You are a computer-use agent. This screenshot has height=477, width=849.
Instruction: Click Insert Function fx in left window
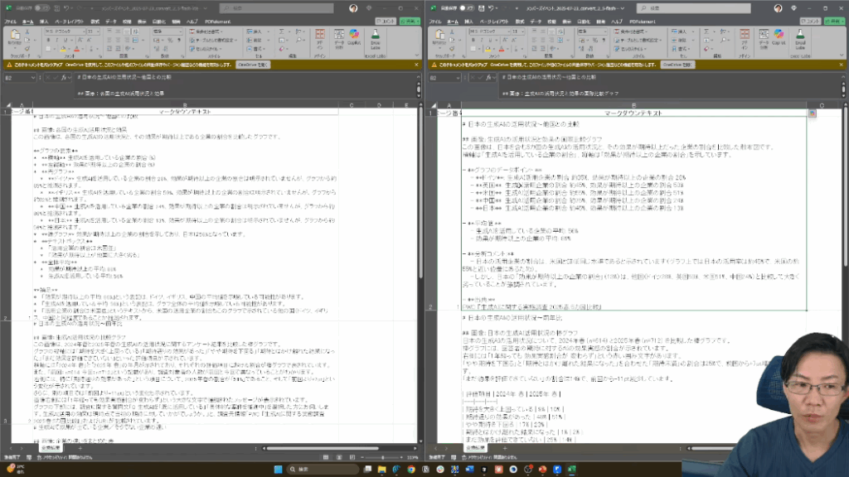pyautogui.click(x=64, y=78)
